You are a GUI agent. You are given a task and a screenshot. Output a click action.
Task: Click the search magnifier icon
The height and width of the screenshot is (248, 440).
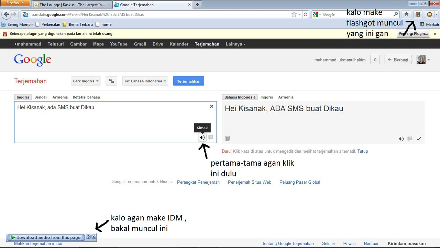click(x=396, y=14)
